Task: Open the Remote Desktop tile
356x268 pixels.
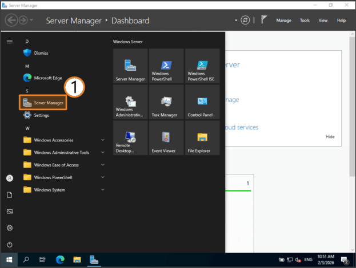Action: pos(130,138)
